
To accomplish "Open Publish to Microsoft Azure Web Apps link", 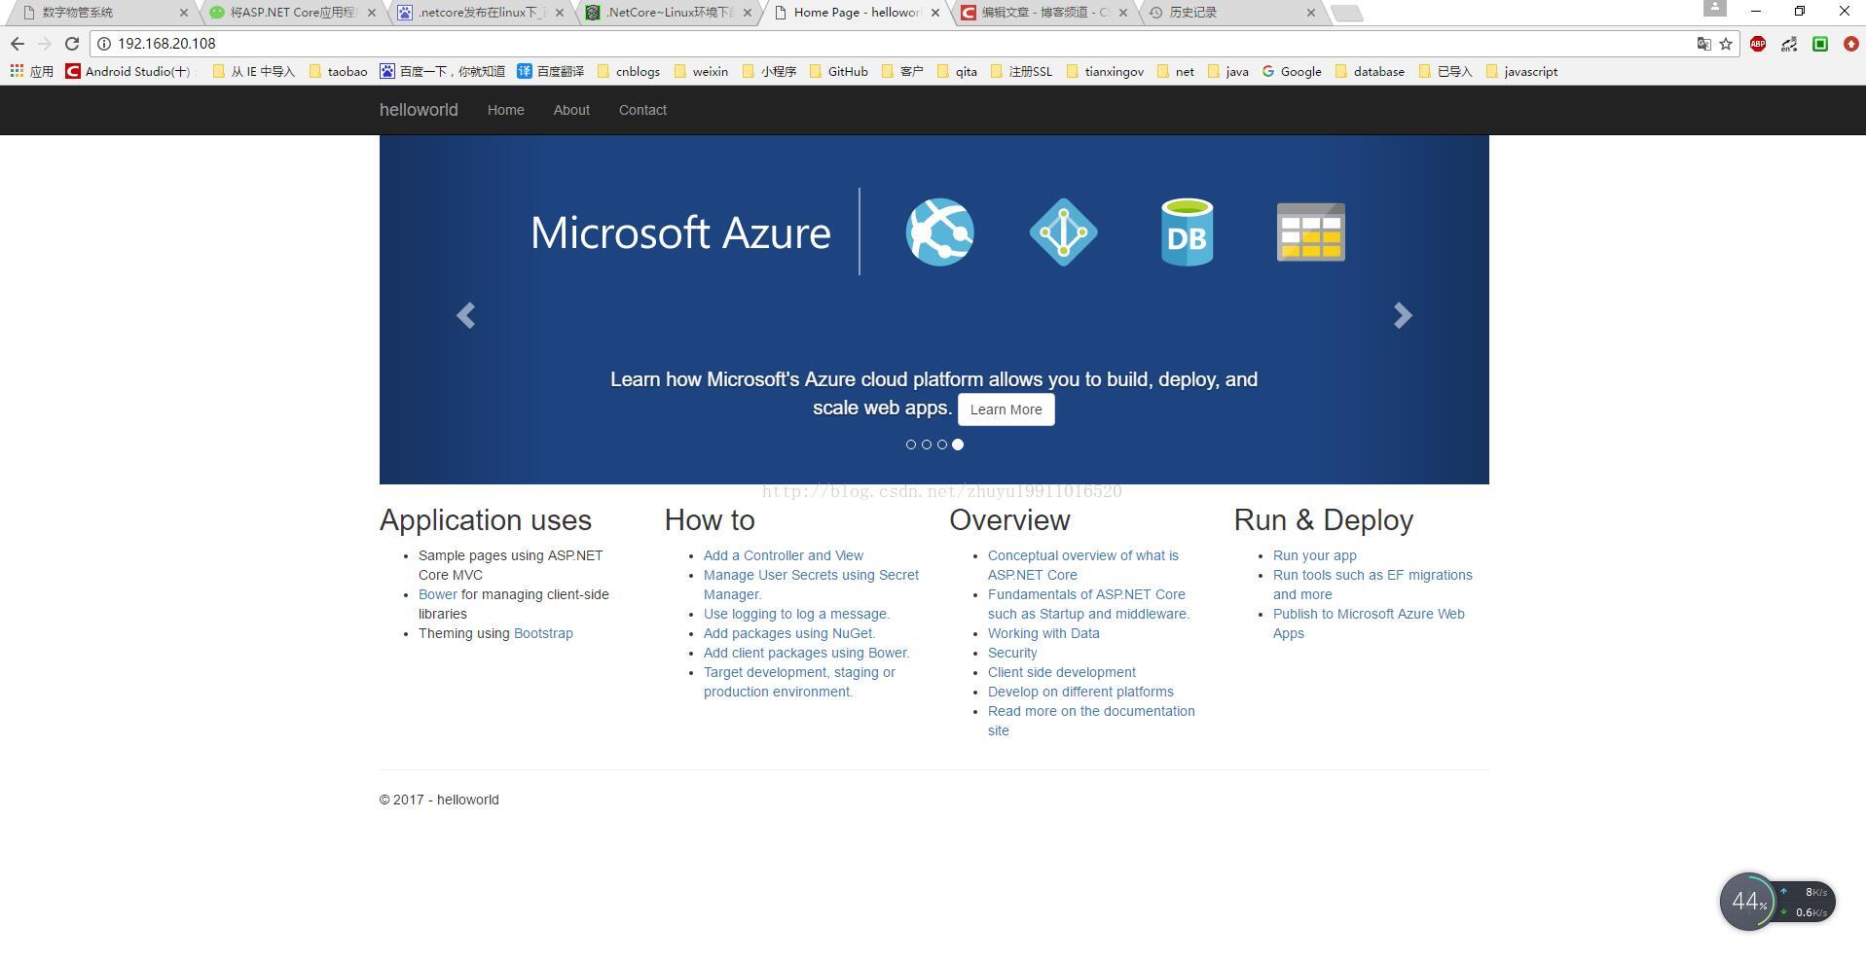I will click(x=1369, y=623).
